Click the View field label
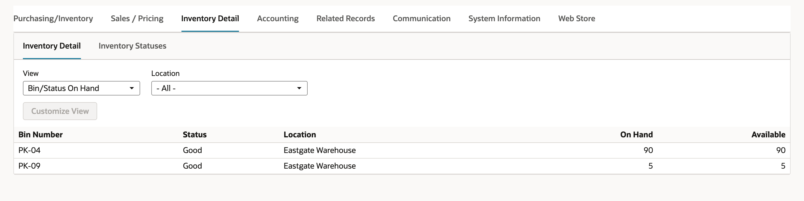This screenshot has height=201, width=804. [31, 73]
